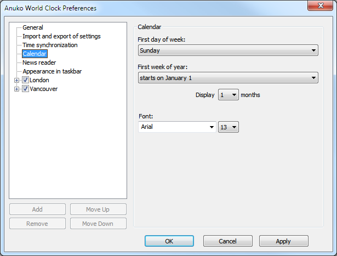Viewport: 337px width, 256px height.
Task: Select the London clock entry
Action: point(39,80)
